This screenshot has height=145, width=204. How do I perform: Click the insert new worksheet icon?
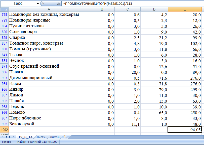pyautogui.click(x=65, y=137)
